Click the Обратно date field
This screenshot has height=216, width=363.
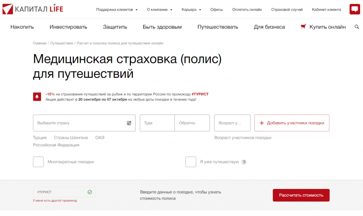tap(192, 123)
